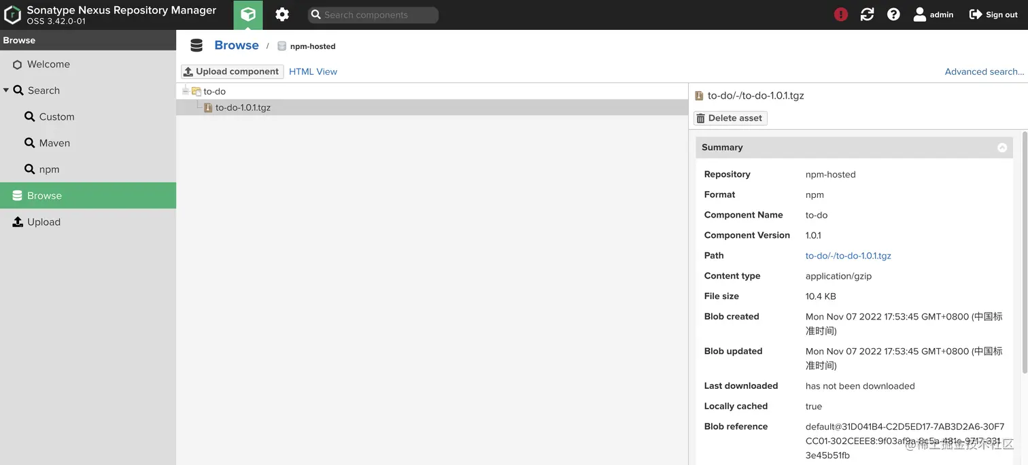Open the to-do/-/to-do-1.0.1.tgz path link

click(848, 256)
